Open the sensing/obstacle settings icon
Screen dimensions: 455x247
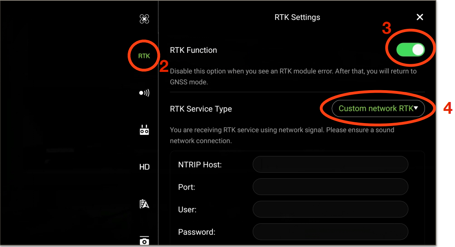pyautogui.click(x=144, y=93)
